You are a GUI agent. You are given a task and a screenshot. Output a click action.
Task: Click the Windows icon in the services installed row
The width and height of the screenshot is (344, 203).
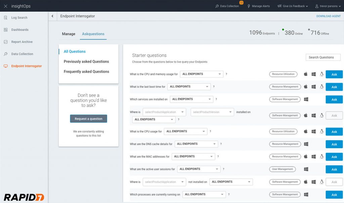coord(306,99)
